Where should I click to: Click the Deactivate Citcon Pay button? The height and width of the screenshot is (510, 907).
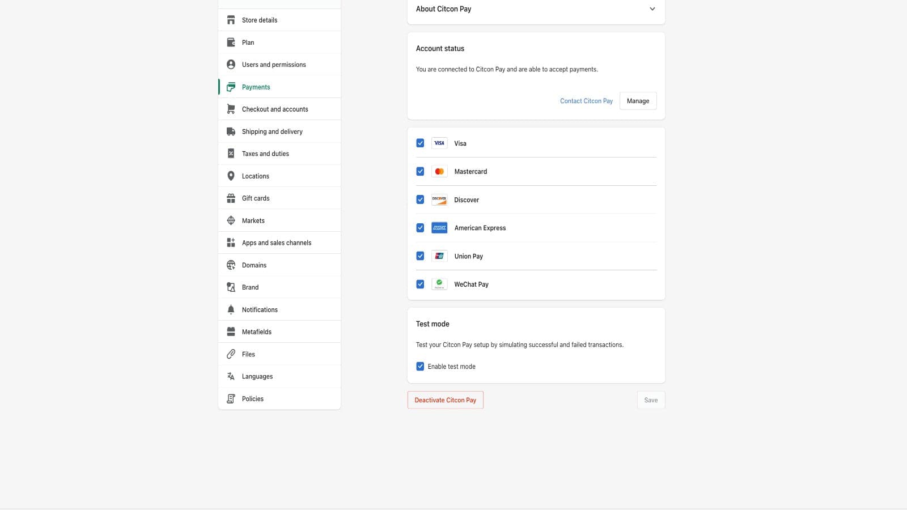(x=445, y=399)
